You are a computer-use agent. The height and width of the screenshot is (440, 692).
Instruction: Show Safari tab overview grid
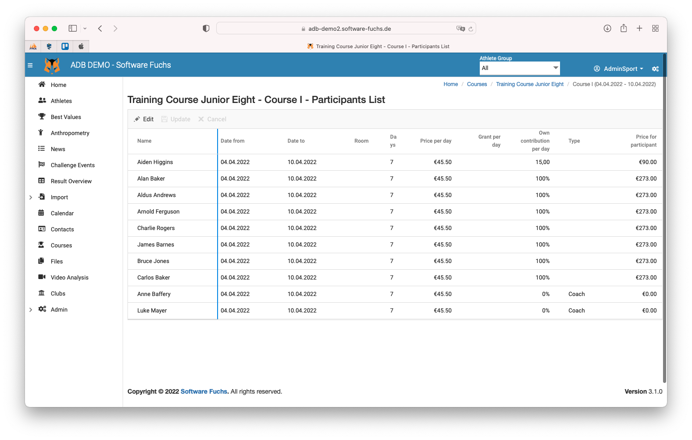coord(655,29)
